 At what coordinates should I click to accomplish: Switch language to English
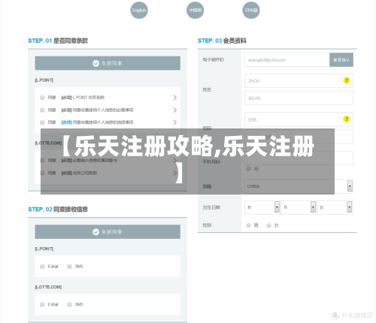tap(139, 11)
